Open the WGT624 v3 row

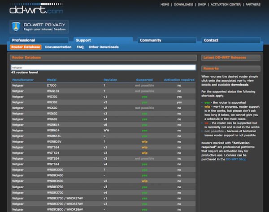[103, 159]
